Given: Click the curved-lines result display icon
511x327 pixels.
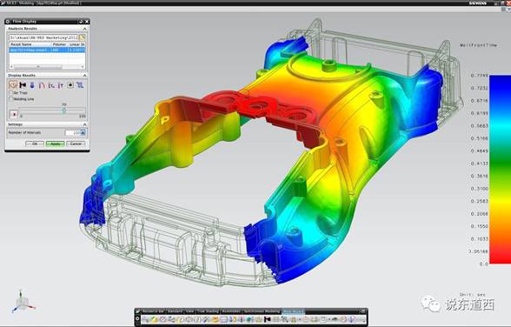Looking at the screenshot, I should pos(42,85).
